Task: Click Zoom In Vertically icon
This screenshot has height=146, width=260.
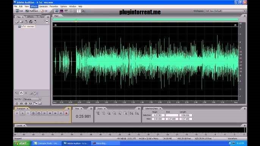Action: (x=131, y=113)
